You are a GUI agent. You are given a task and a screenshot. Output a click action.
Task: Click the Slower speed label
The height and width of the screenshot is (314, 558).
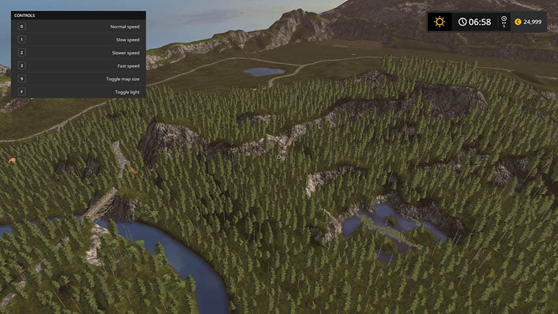coord(125,53)
